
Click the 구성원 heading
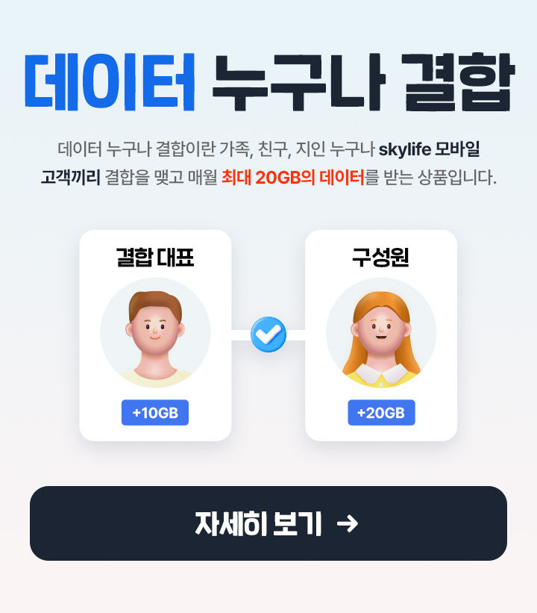click(x=381, y=258)
